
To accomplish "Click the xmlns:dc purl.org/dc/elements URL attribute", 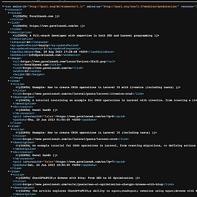I will pos(57,6).
